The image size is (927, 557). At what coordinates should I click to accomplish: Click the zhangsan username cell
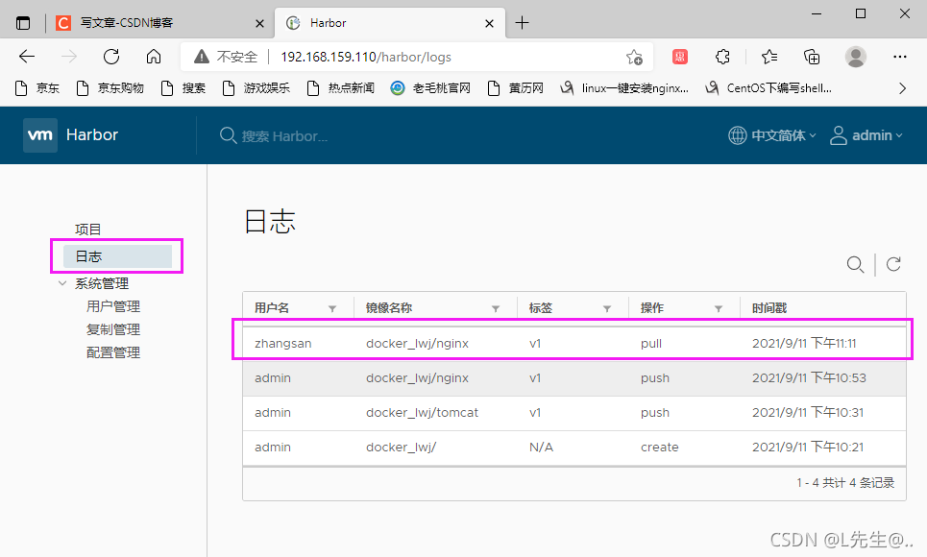tap(282, 344)
